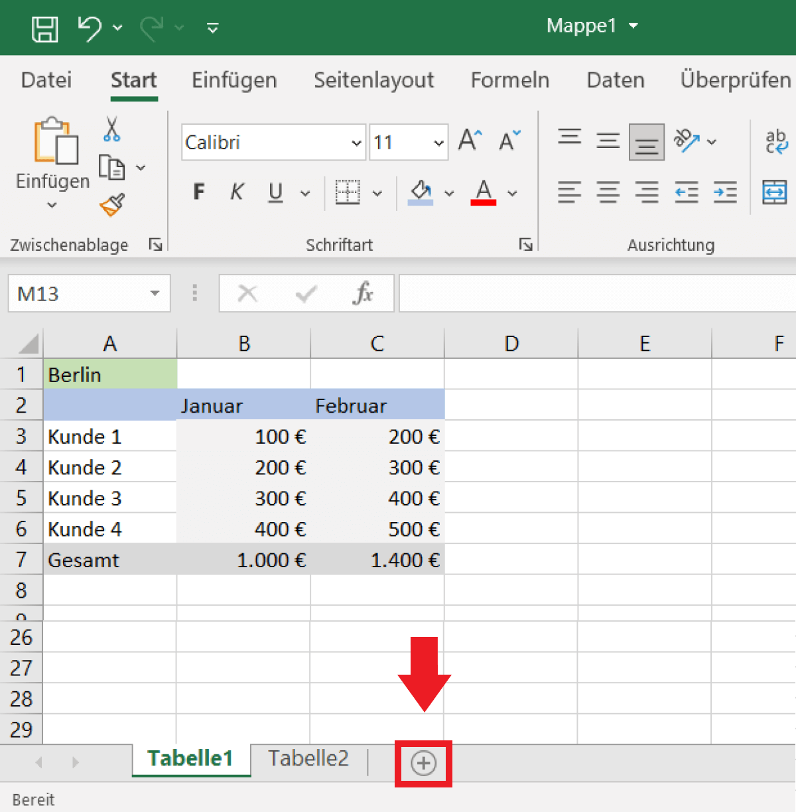The image size is (796, 812).
Task: Select Top Align icon
Action: [x=569, y=137]
